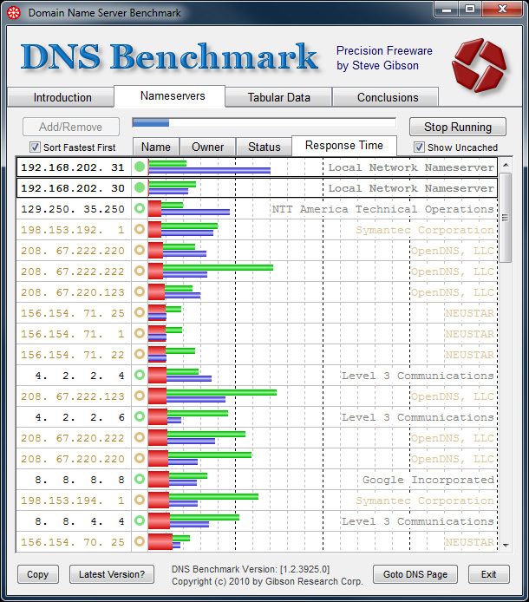Image resolution: width=529 pixels, height=602 pixels.
Task: Click status circle for 8.8.4.4
Action: (140, 520)
